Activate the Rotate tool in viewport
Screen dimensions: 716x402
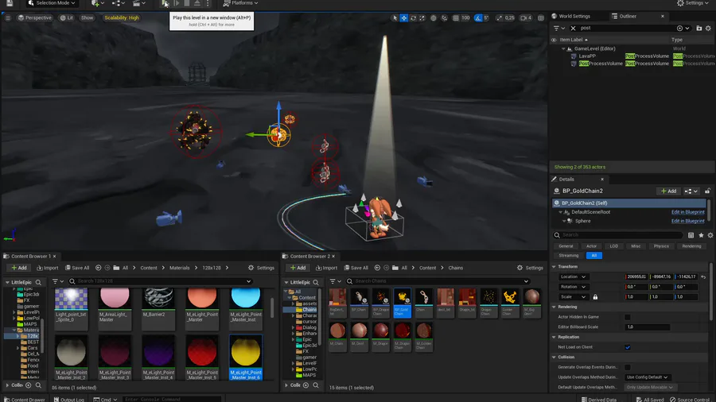pyautogui.click(x=413, y=17)
